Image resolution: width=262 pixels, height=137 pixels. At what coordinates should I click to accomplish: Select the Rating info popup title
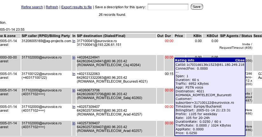pos(185,60)
